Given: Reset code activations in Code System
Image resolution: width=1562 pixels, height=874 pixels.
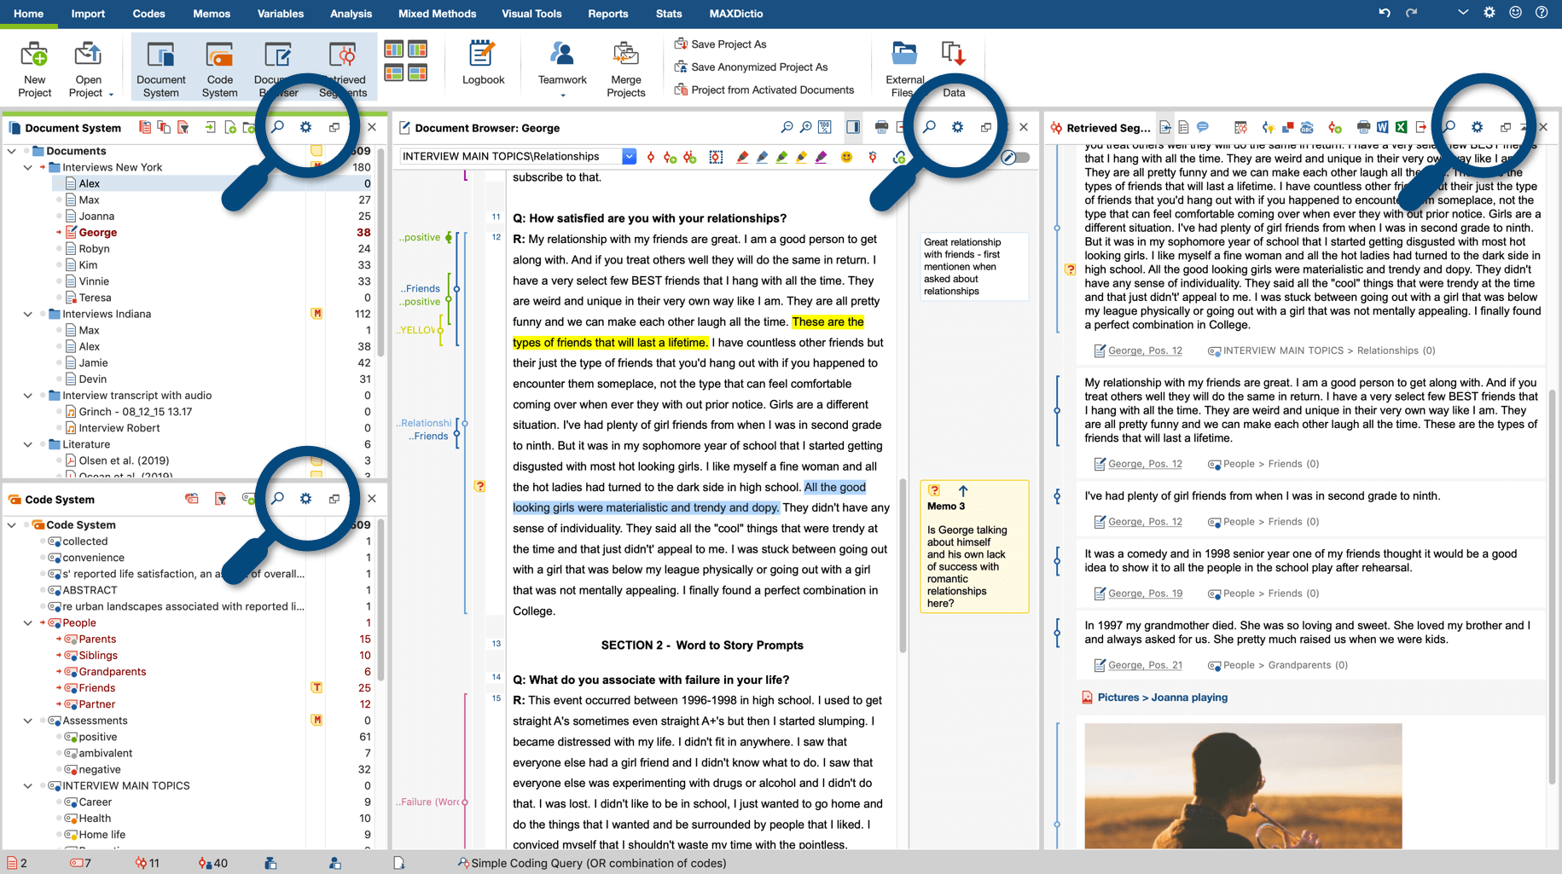Looking at the screenshot, I should click(192, 499).
